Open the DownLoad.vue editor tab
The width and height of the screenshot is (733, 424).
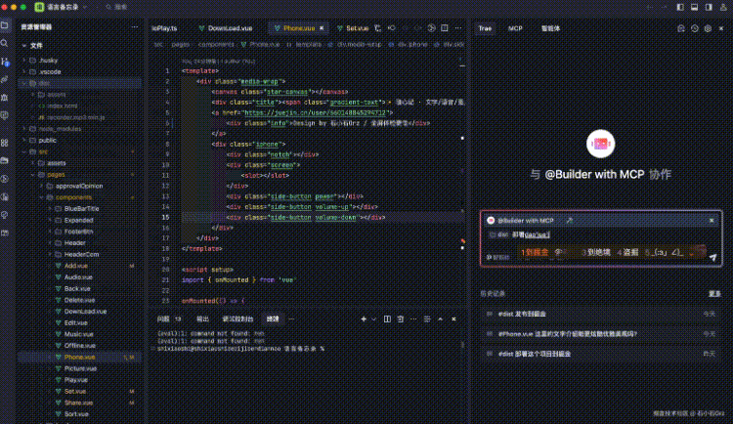coord(226,28)
